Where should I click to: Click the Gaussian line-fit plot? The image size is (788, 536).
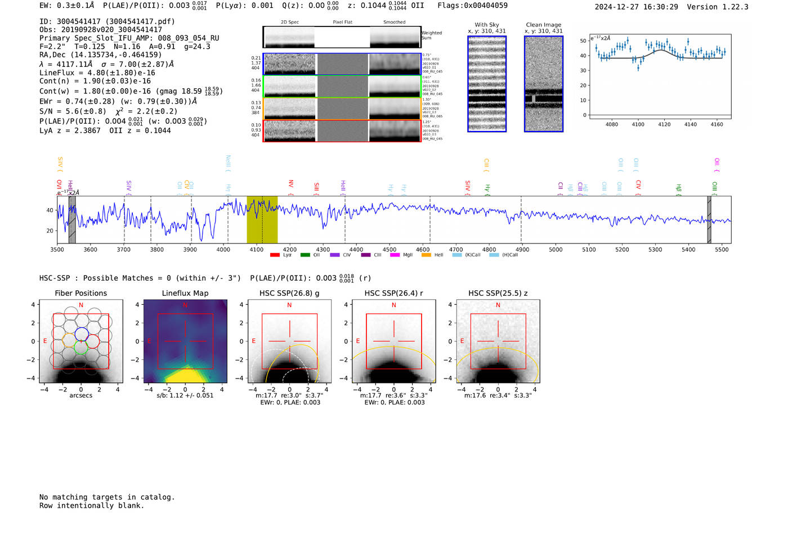(660, 76)
